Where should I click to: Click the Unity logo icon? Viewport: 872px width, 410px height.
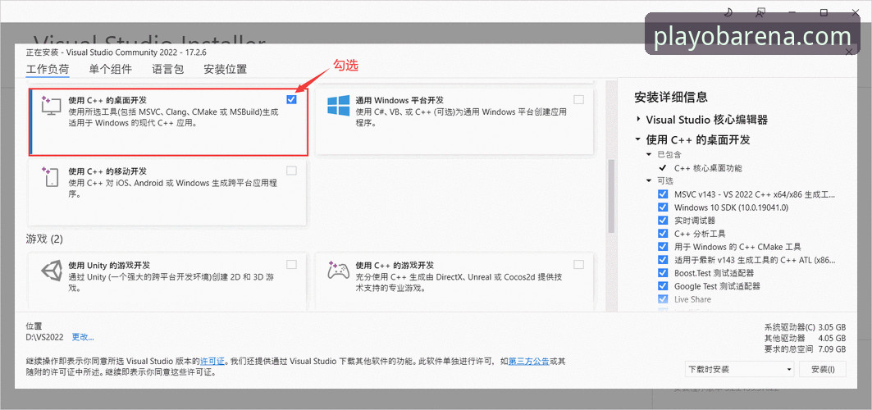click(x=53, y=271)
